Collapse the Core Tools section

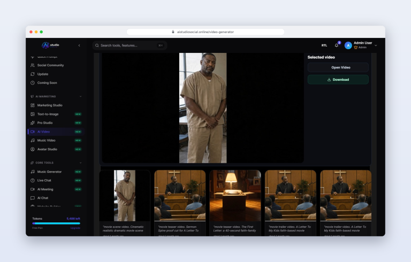(x=80, y=163)
